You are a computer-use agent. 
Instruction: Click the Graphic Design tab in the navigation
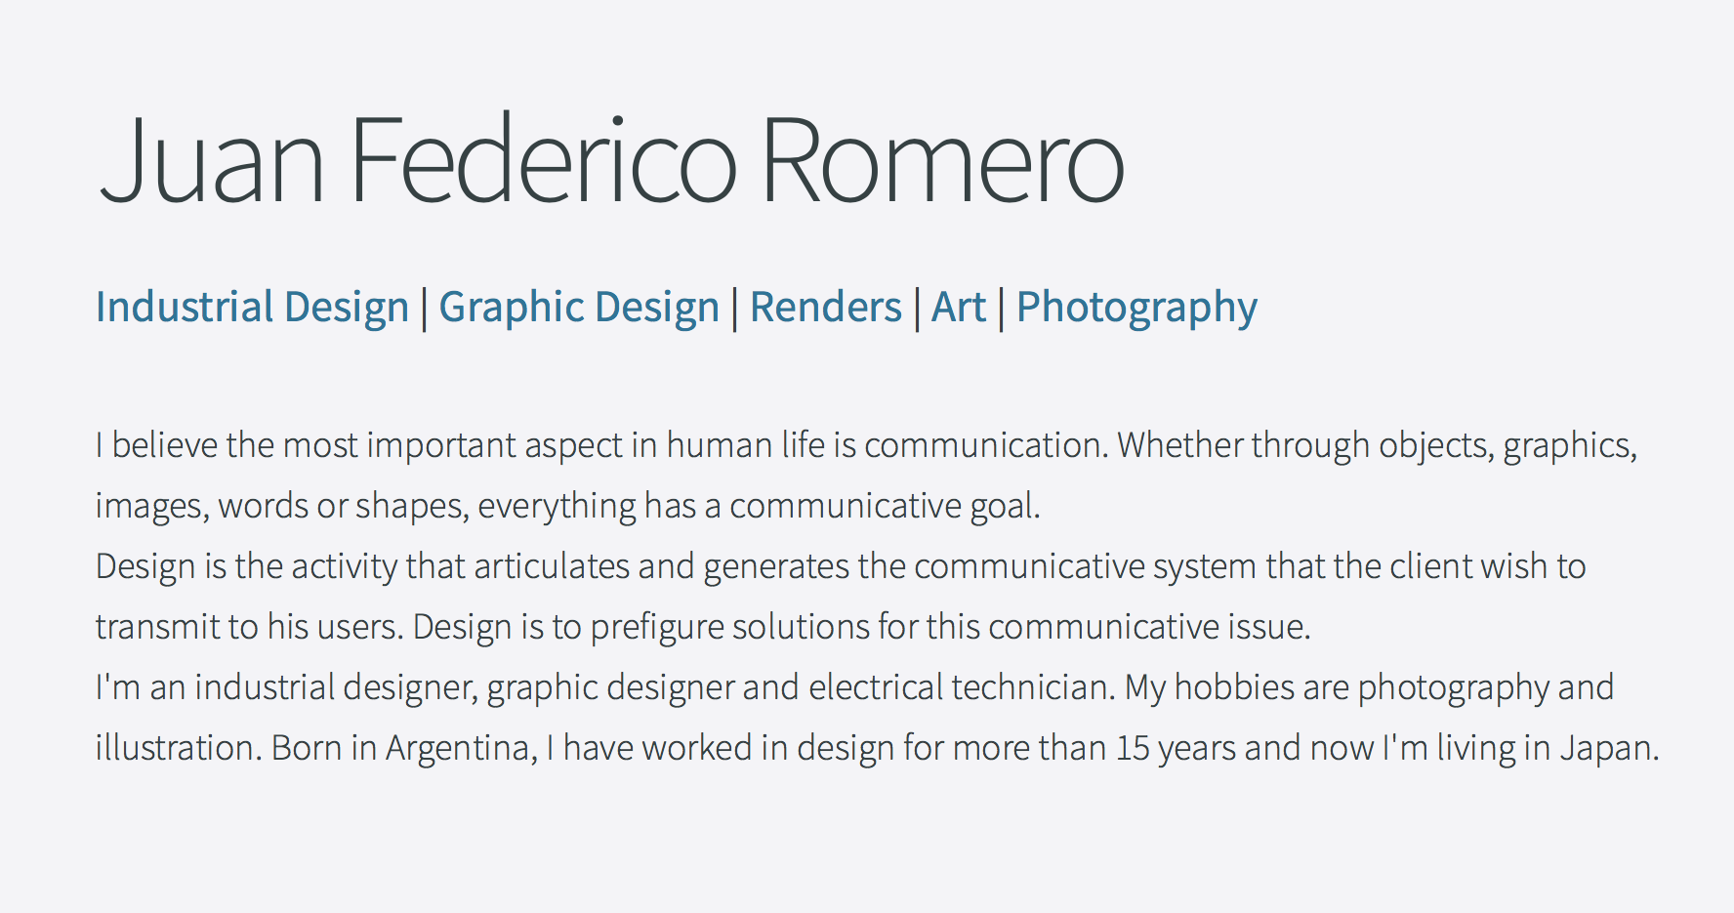pyautogui.click(x=580, y=307)
